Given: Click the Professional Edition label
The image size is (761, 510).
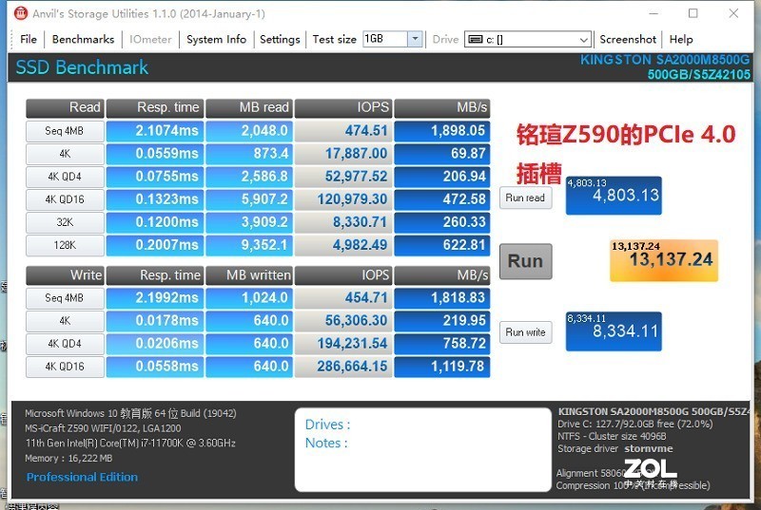Looking at the screenshot, I should pyautogui.click(x=82, y=477).
